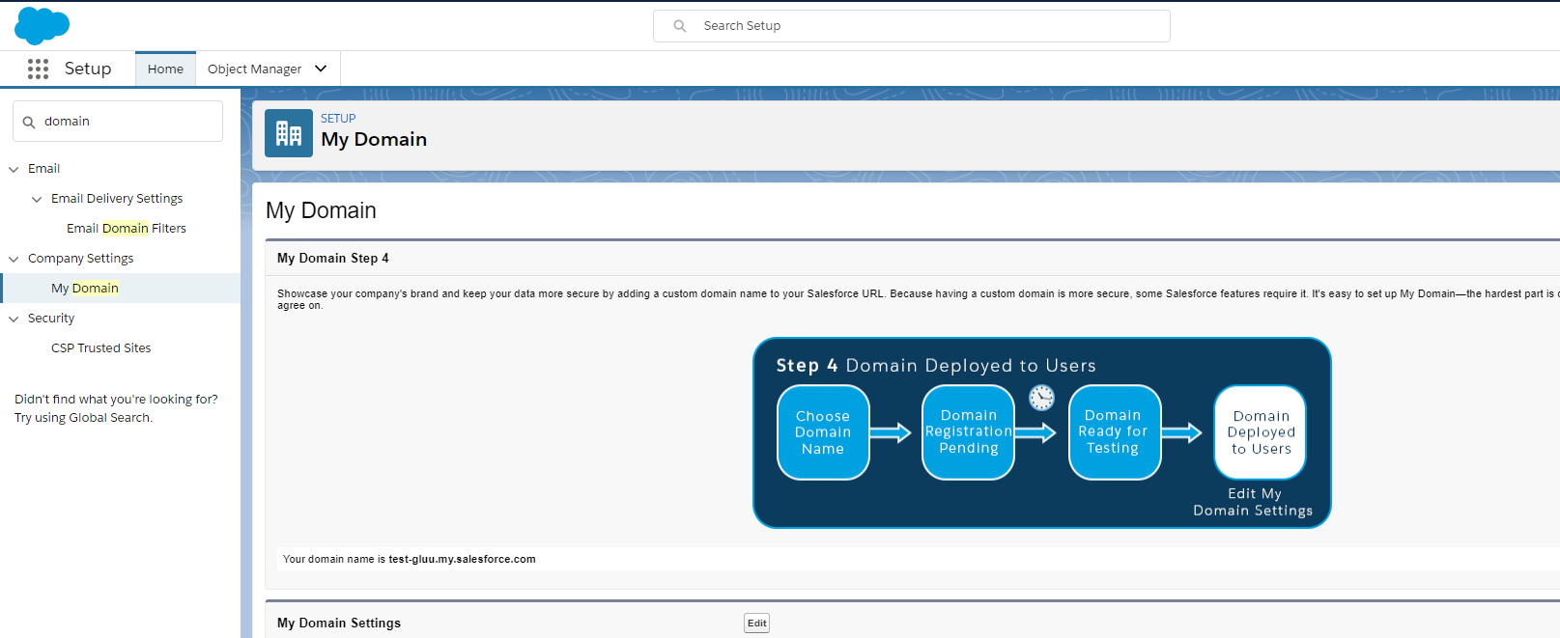Open the Object Manager tab
The image size is (1560, 638).
(x=254, y=69)
